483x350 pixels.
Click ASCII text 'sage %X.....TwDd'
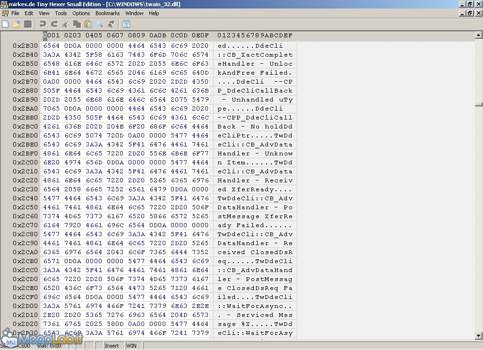[255, 324]
